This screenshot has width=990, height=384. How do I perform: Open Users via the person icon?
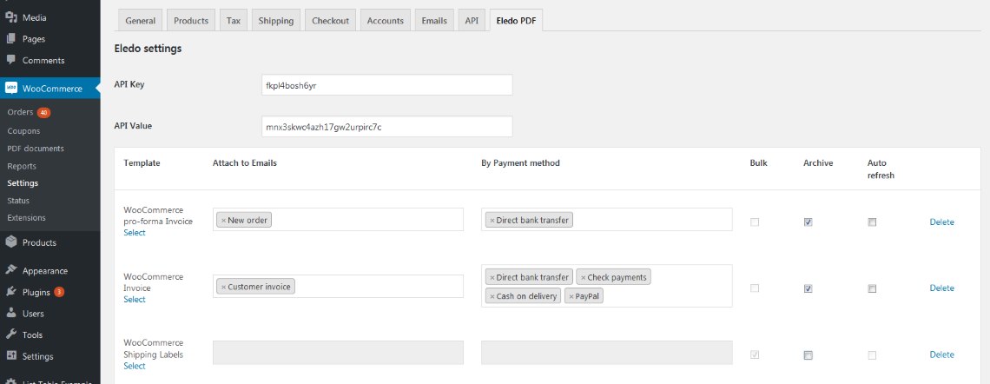(11, 314)
